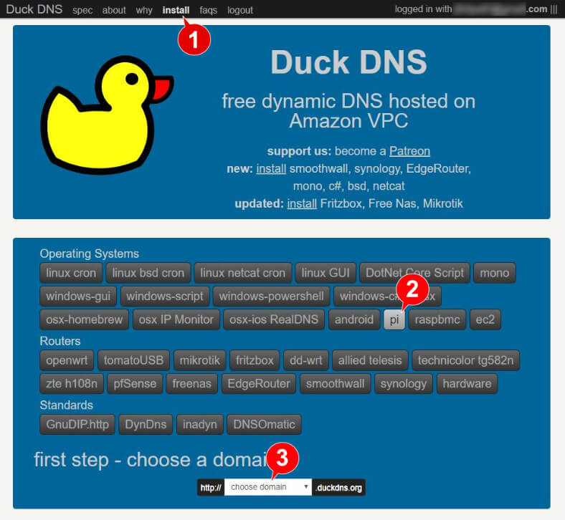Viewport: 565px width, 520px height.
Task: Choose the dd-wrt router option
Action: (306, 360)
